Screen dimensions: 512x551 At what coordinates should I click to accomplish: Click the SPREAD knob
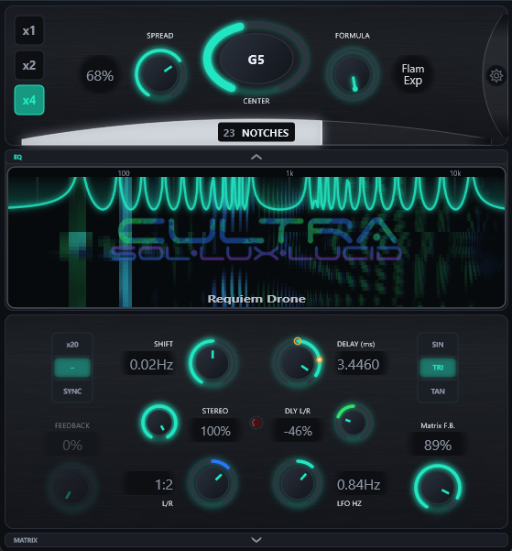[x=160, y=73]
